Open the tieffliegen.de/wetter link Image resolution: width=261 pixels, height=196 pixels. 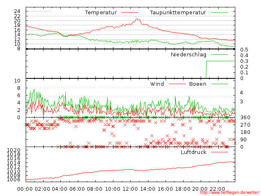pyautogui.click(x=230, y=192)
